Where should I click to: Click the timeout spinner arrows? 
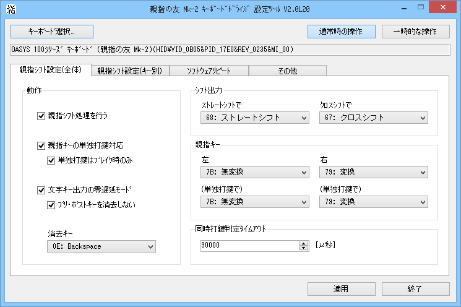click(x=304, y=246)
